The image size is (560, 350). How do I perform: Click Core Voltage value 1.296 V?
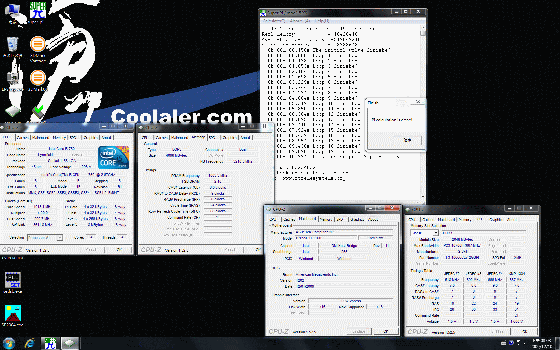point(85,167)
